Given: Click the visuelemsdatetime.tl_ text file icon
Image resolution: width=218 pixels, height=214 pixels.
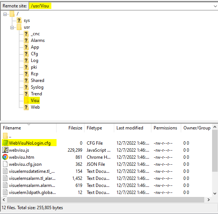Looking at the screenshot, I should 5,171.
